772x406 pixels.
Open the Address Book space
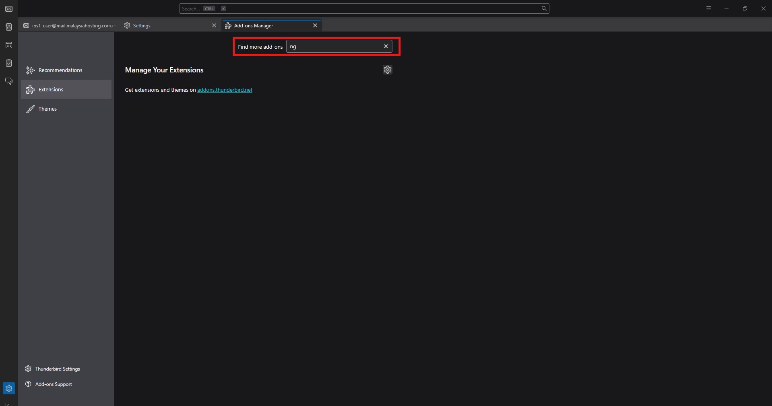coord(9,27)
